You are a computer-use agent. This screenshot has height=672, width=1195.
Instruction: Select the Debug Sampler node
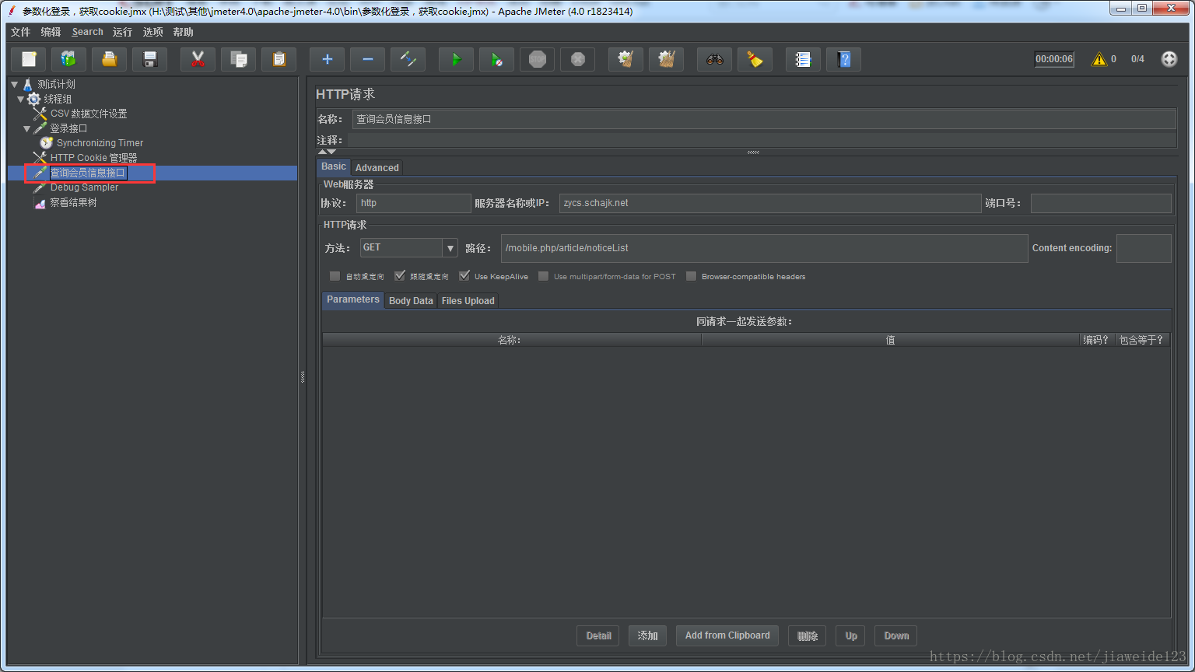[x=84, y=187]
